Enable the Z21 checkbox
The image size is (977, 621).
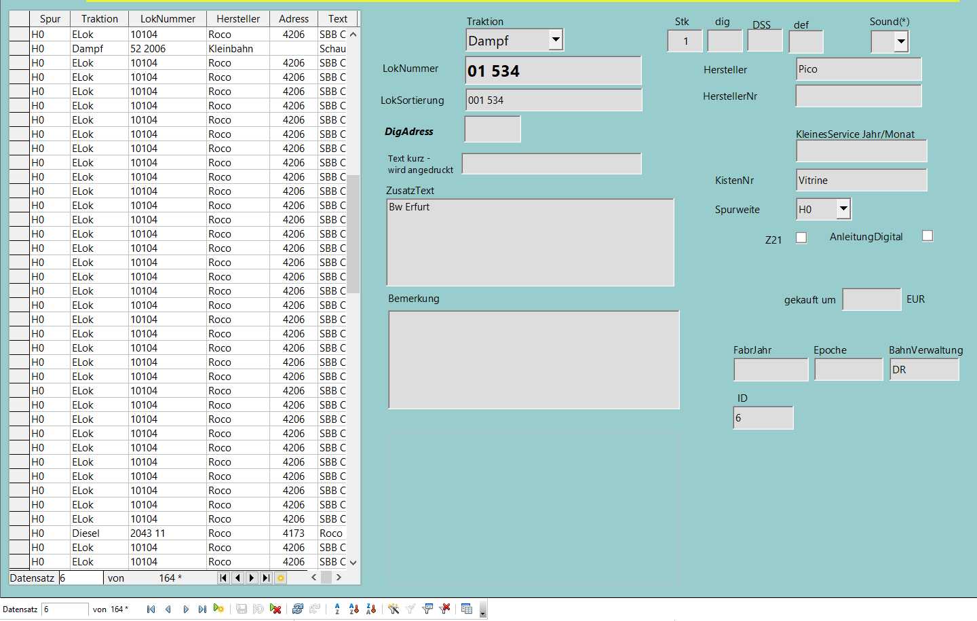(801, 238)
